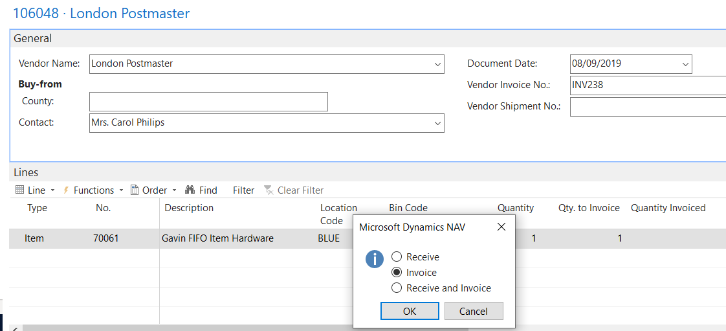The image size is (726, 331).
Task: Click the Clear Filter funnel icon
Action: pos(269,190)
